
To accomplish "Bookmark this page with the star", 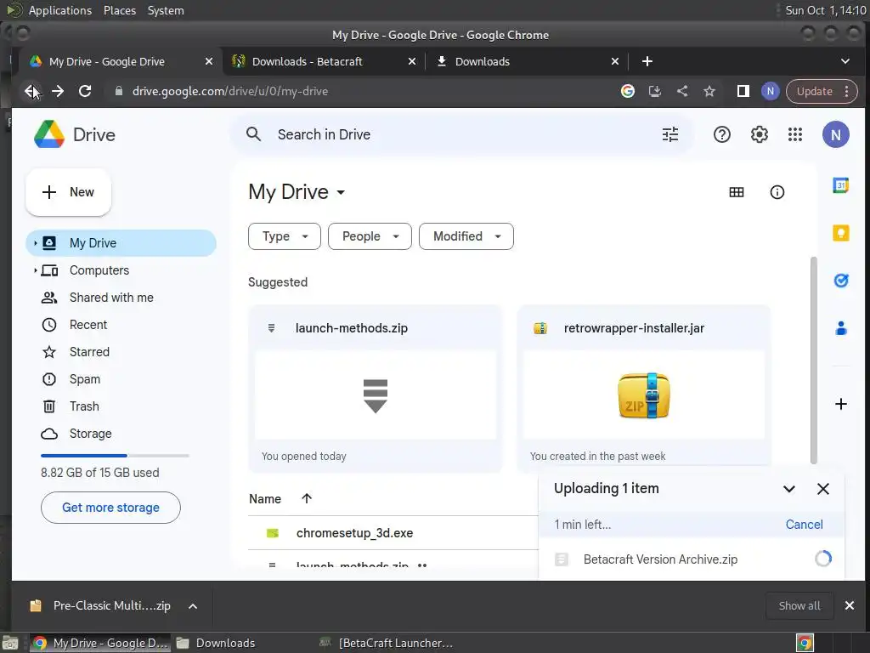I will tap(709, 91).
